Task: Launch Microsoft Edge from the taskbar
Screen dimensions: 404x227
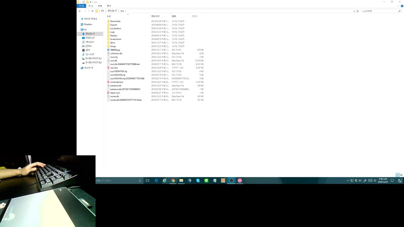Action: (156, 180)
